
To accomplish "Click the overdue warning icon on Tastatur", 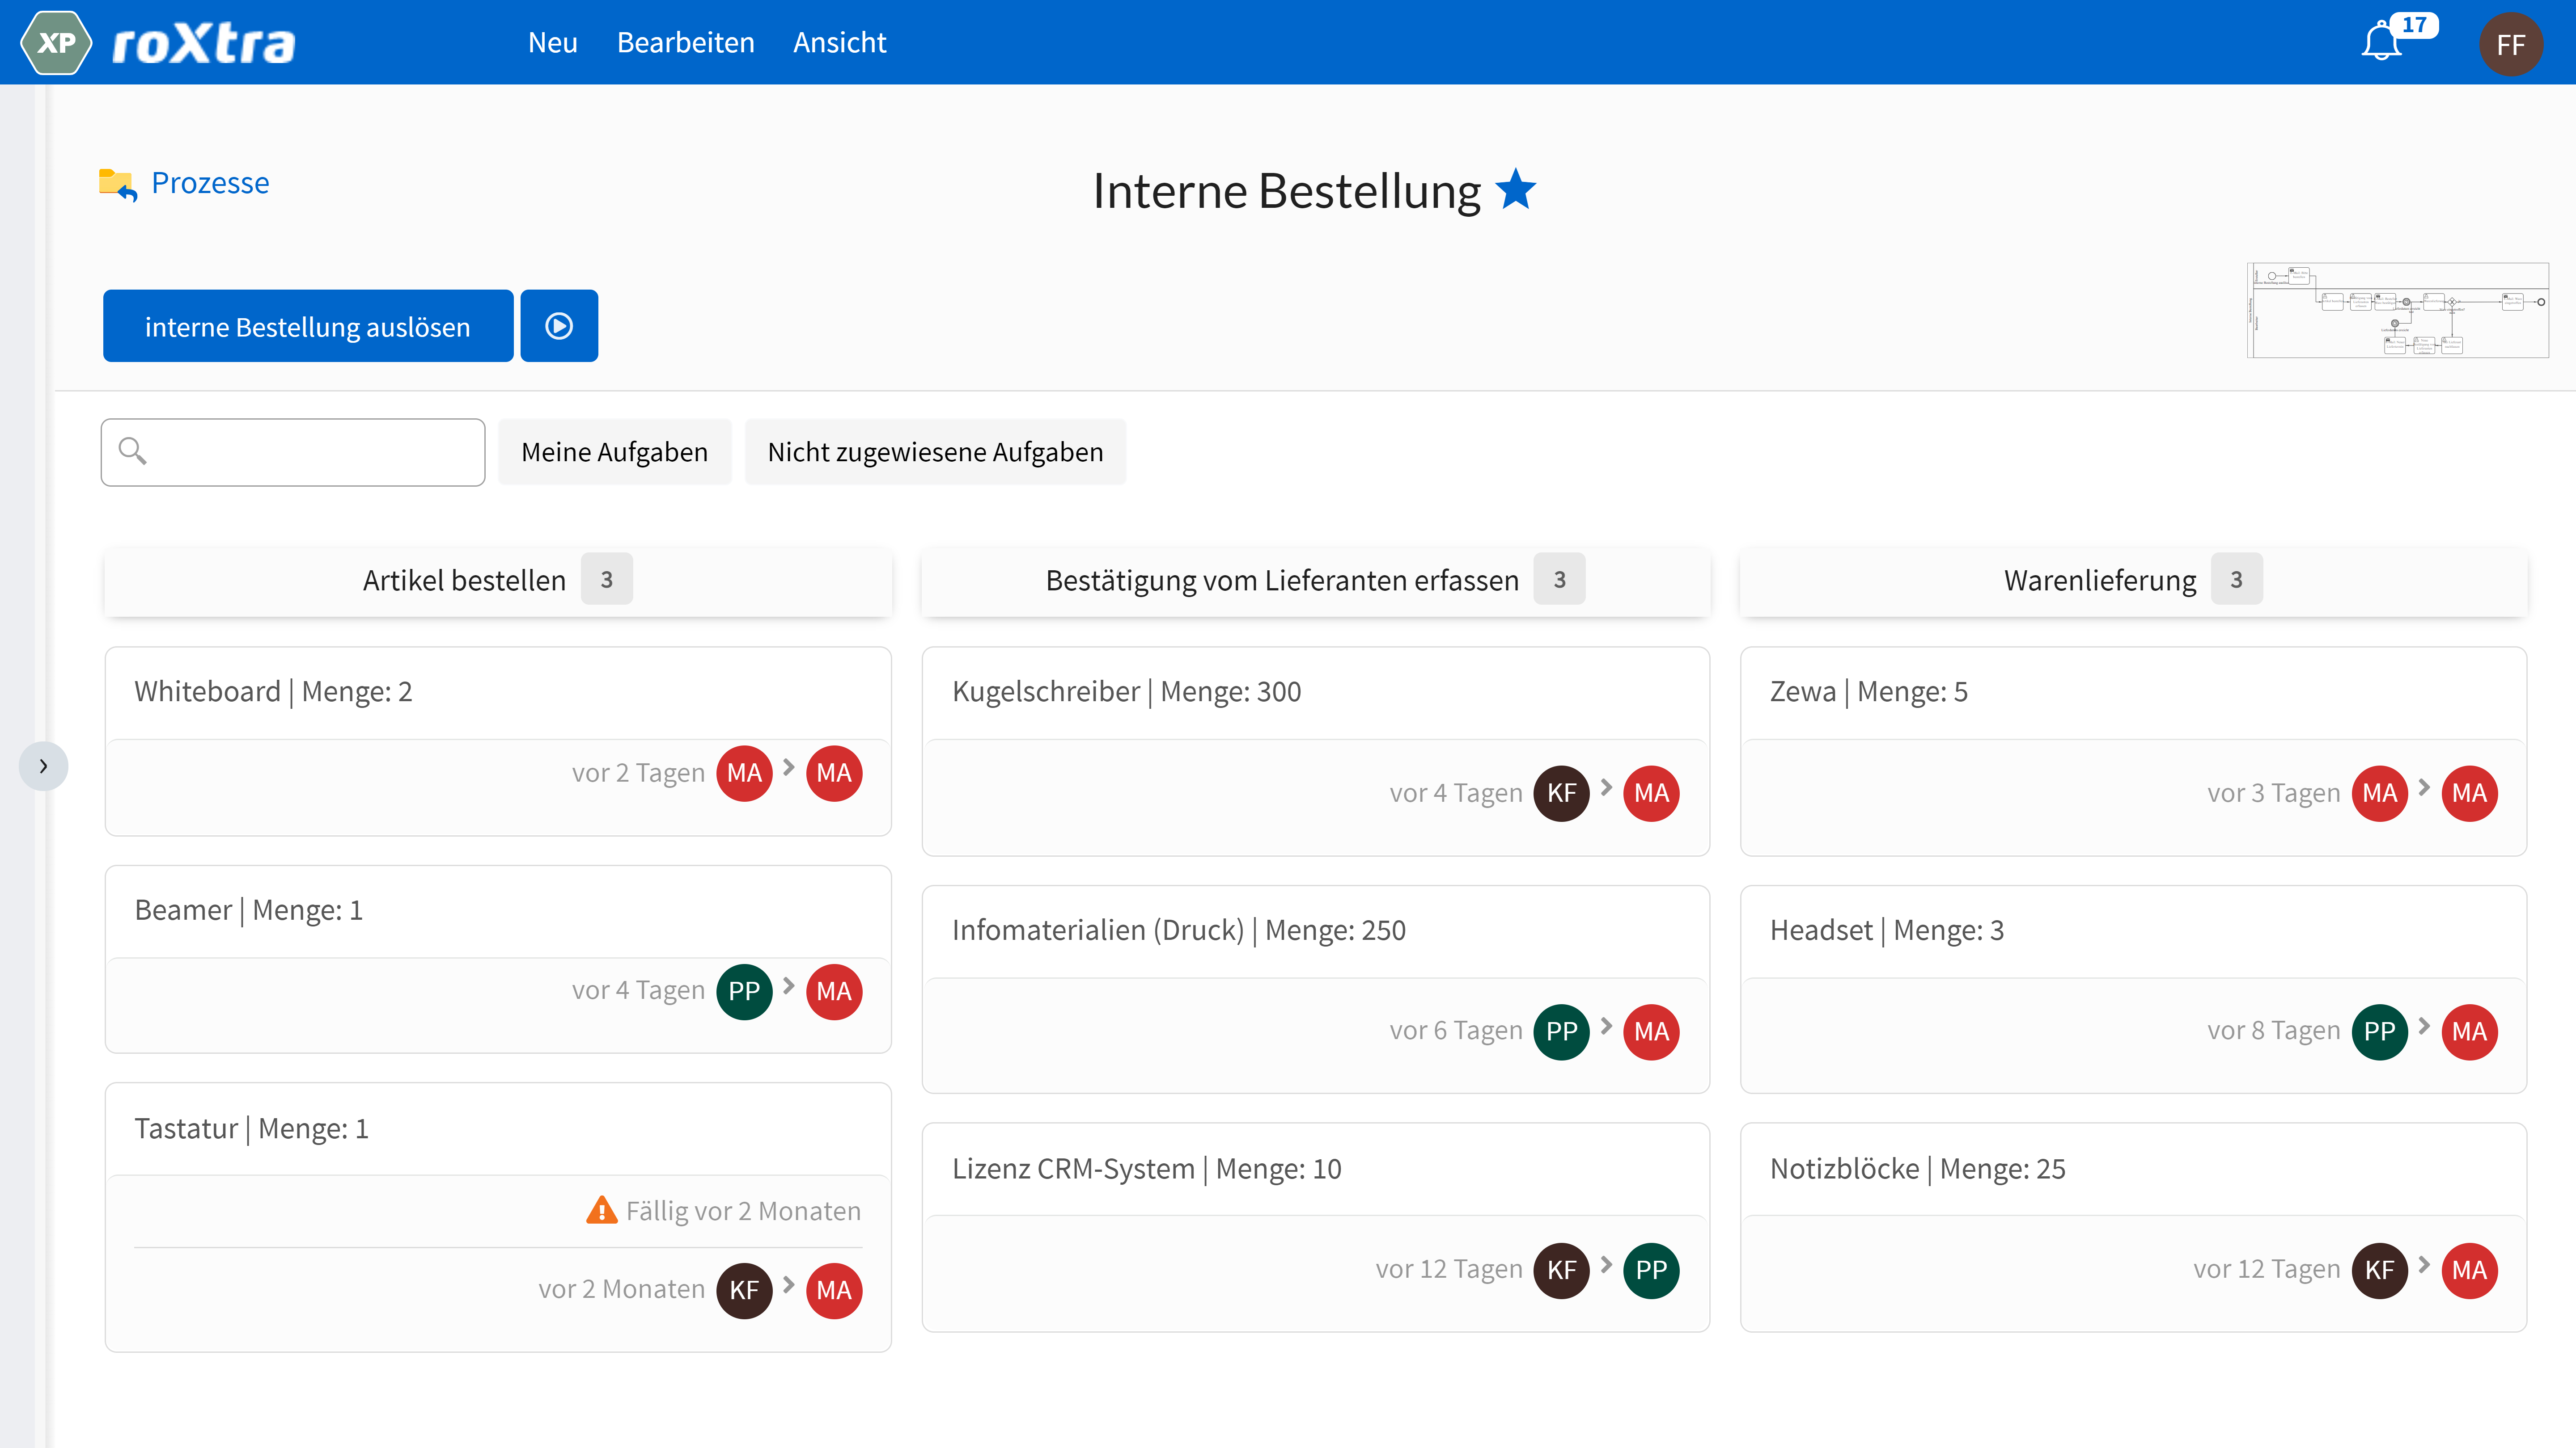I will click(601, 1210).
